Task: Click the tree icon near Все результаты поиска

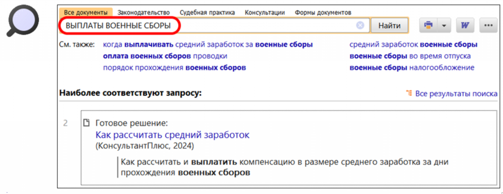Action: 409,94
